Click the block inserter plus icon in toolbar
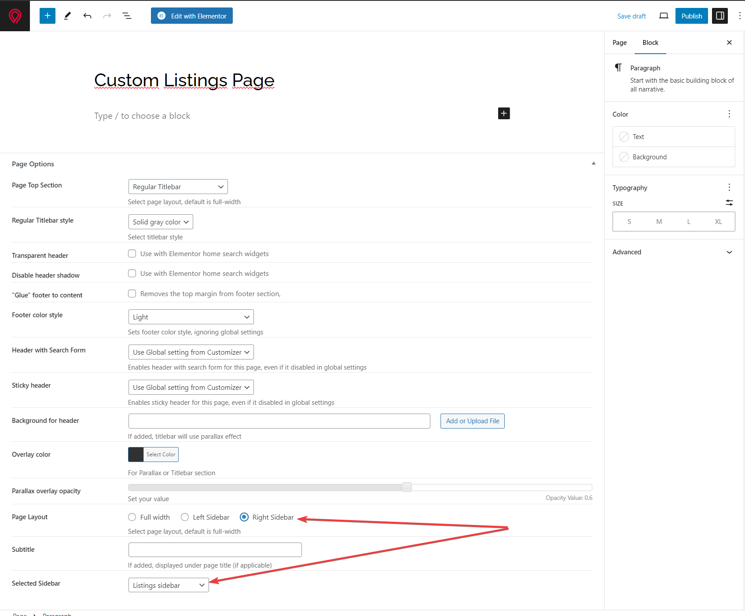Image resolution: width=745 pixels, height=616 pixels. [x=48, y=16]
